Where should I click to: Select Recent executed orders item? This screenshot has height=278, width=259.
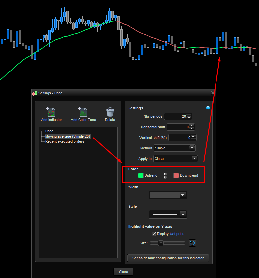coord(65,141)
